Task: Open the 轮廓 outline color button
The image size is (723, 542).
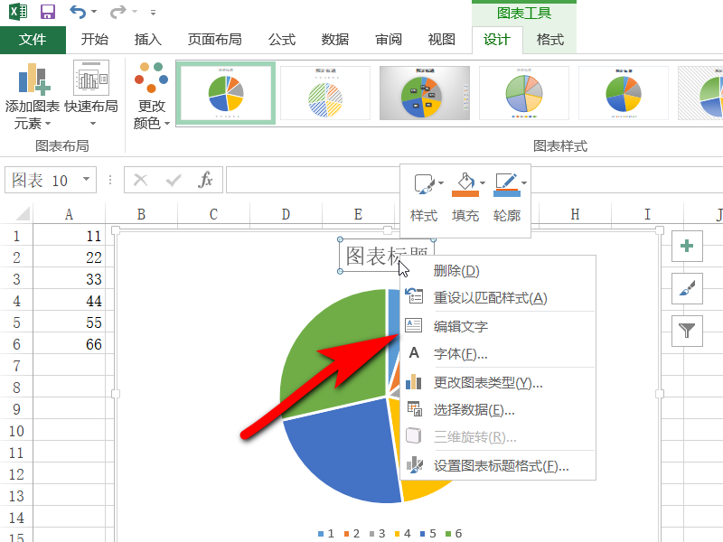Action: point(506,197)
